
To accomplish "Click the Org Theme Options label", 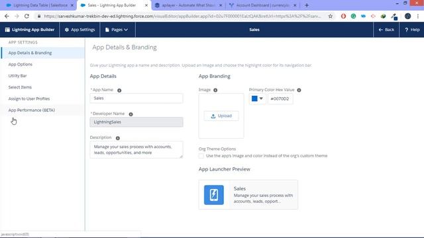I will pos(217,149).
